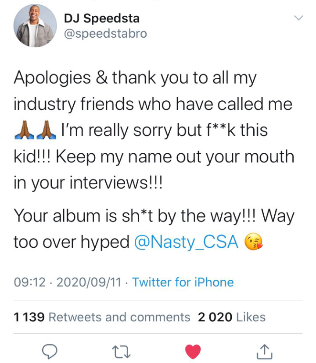View the 2 020 Likes list
The height and width of the screenshot is (363, 316).
(232, 317)
